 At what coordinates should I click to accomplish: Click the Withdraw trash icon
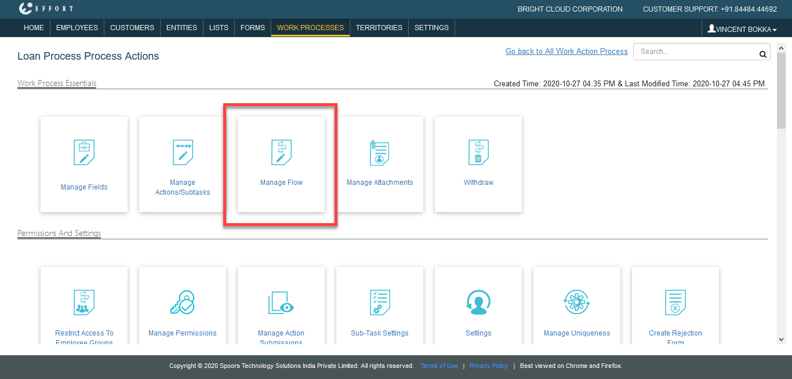pyautogui.click(x=478, y=152)
